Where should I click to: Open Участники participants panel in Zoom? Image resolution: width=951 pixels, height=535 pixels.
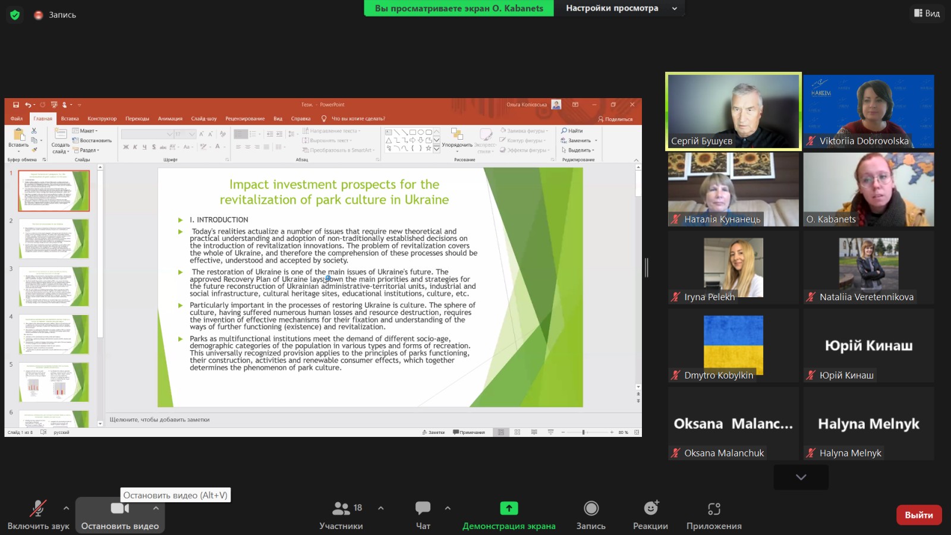(x=341, y=515)
